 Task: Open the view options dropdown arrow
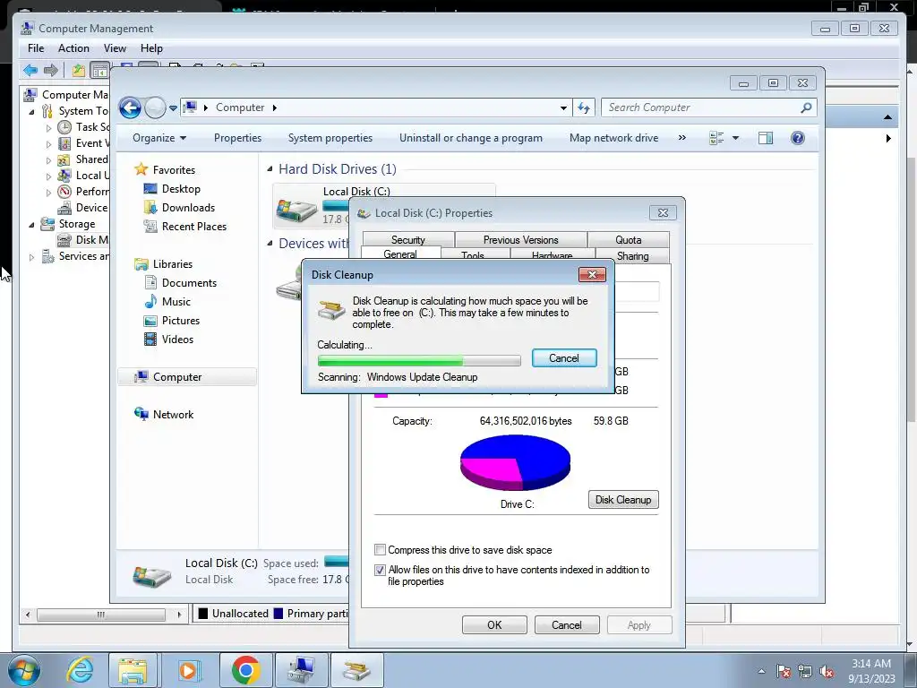735,138
